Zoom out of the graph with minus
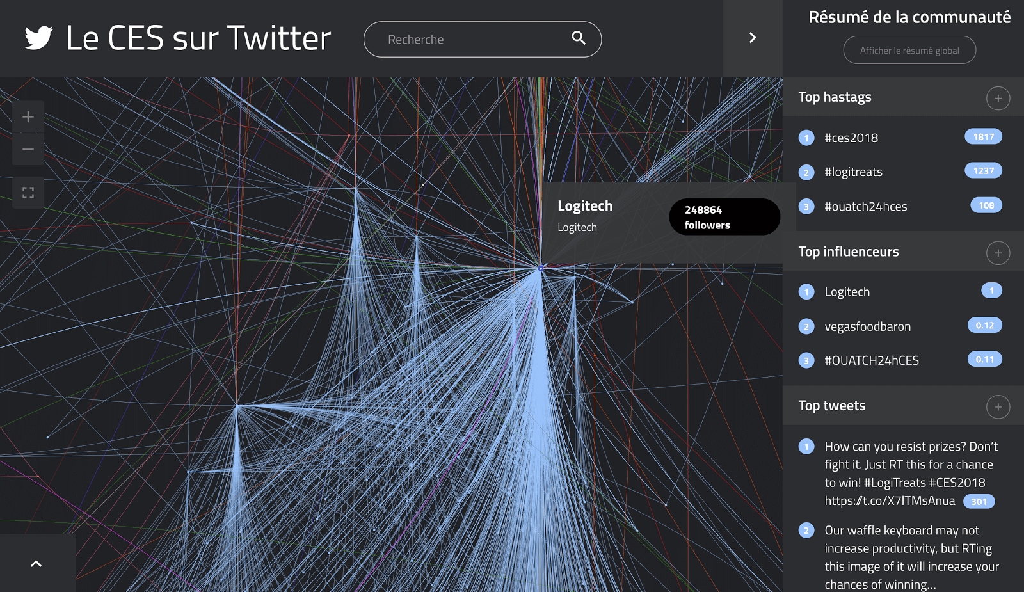 tap(28, 150)
